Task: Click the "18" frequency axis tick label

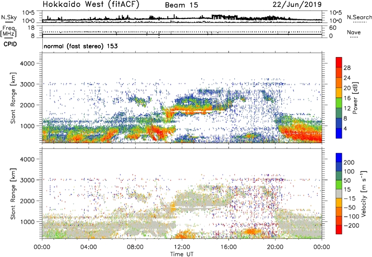Action: tap(31, 28)
